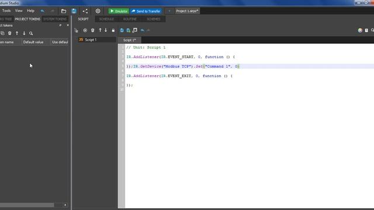Open the Help menu
This screenshot has height=210, width=374.
(x=30, y=10)
